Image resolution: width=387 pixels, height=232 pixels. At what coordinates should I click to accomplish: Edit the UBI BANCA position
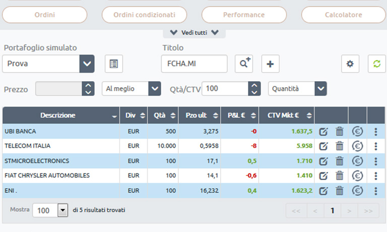[x=324, y=132]
